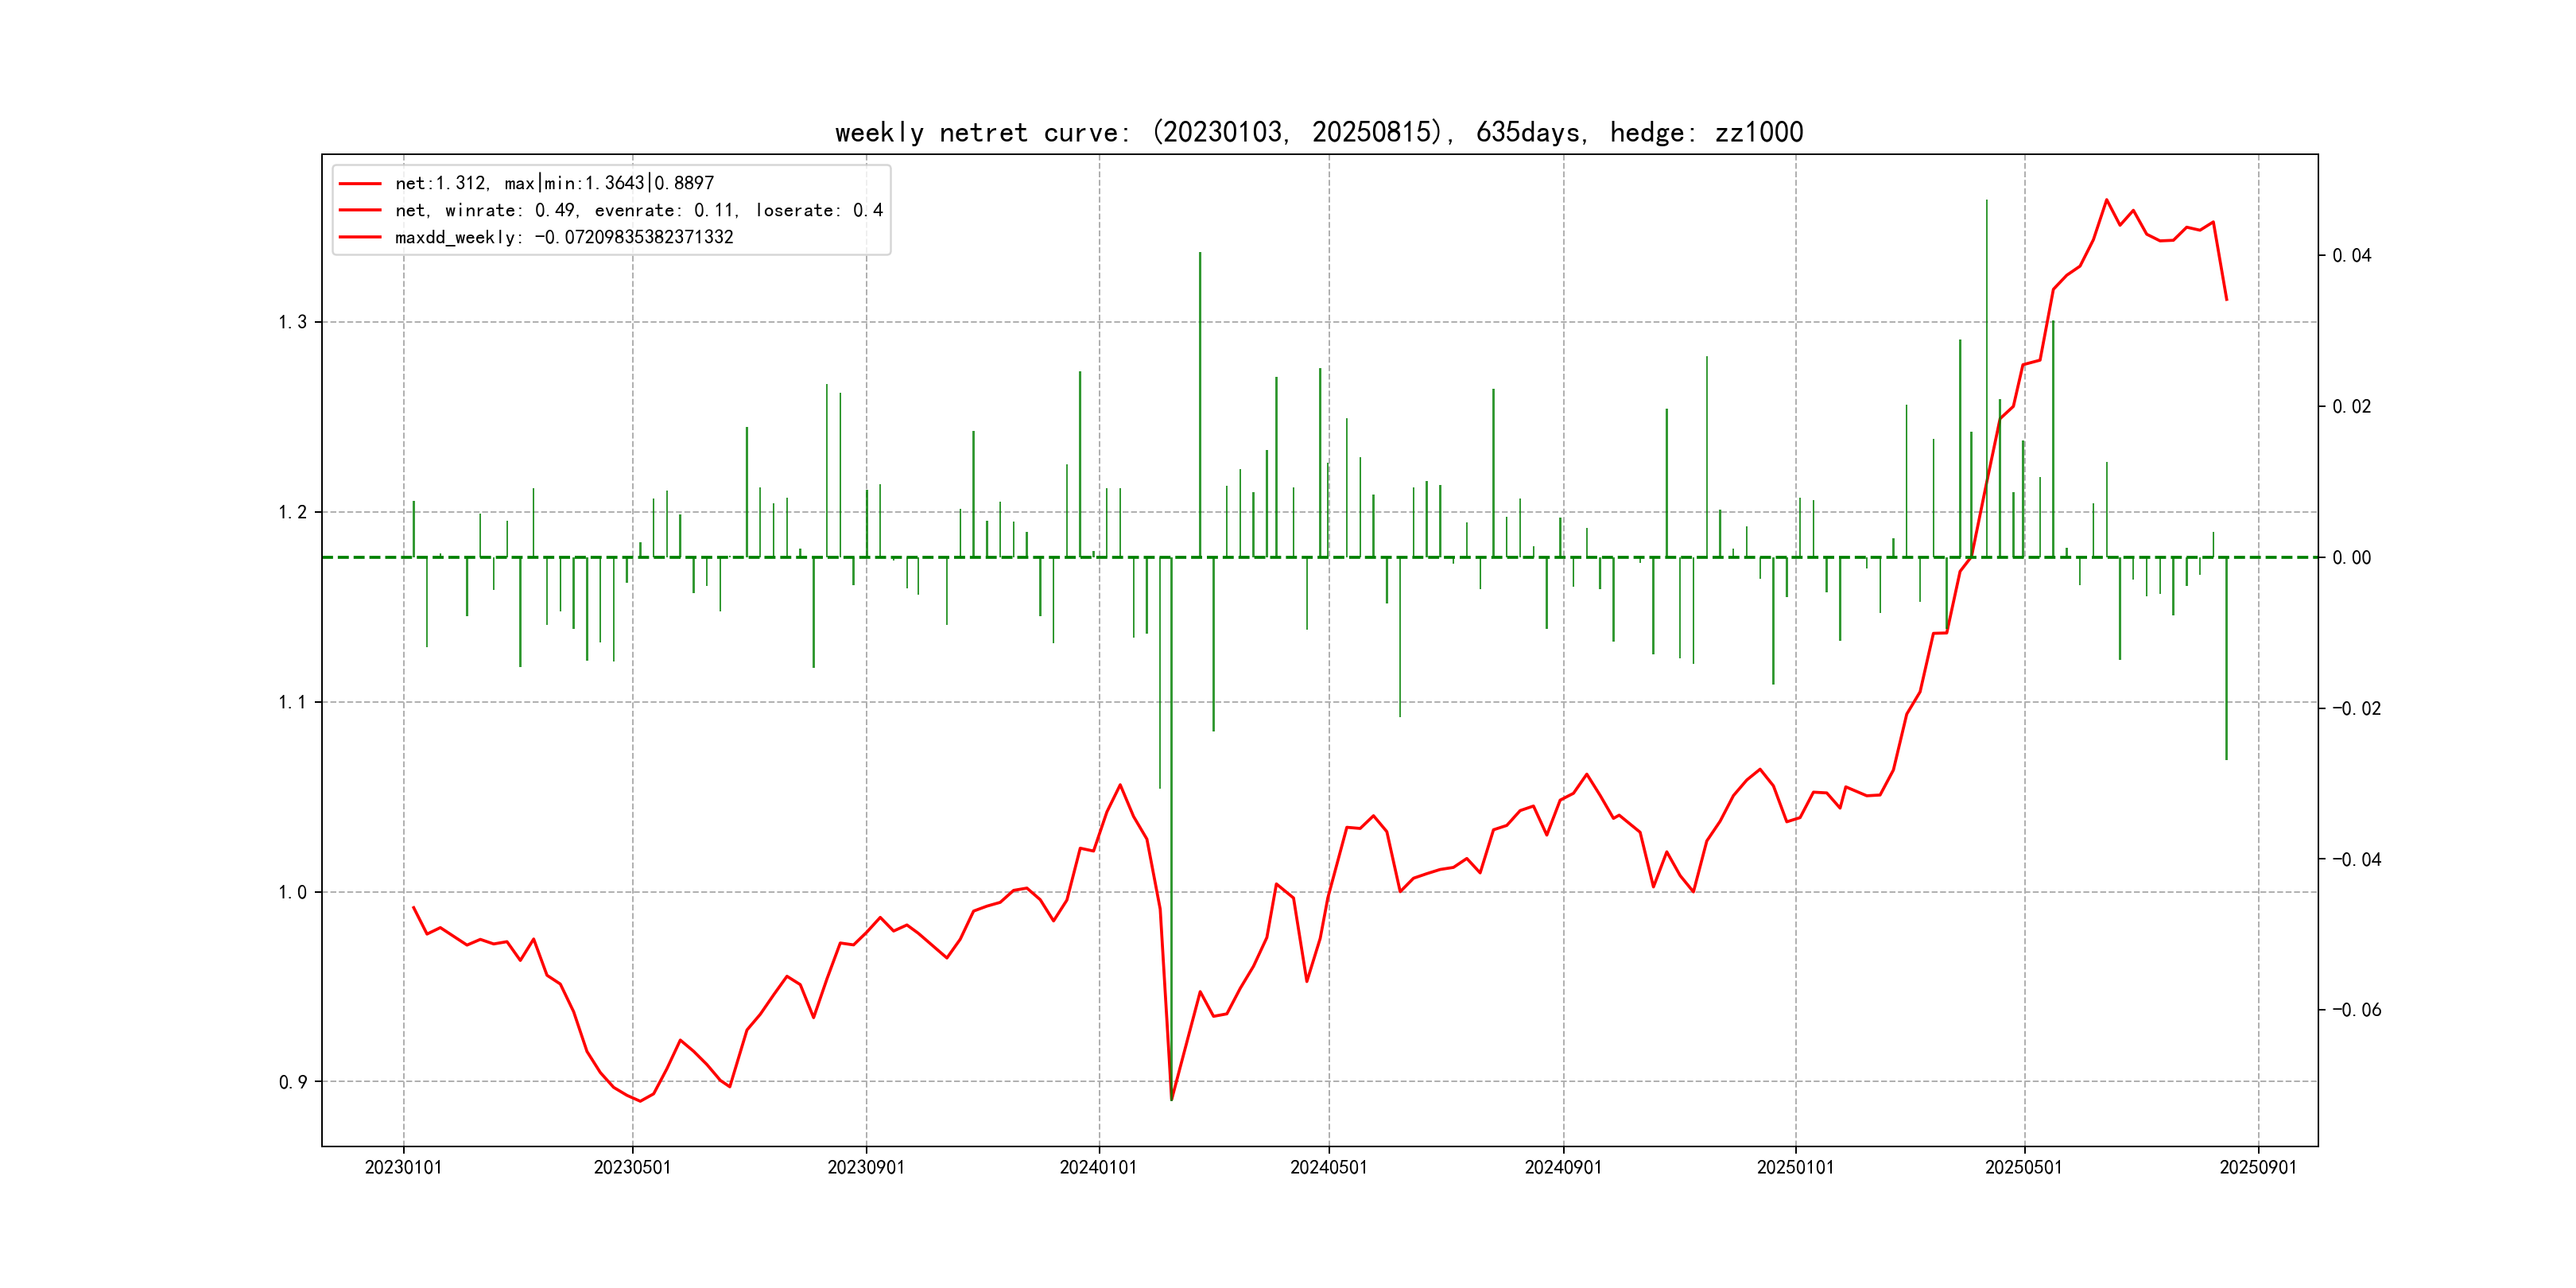Image resolution: width=2576 pixels, height=1288 pixels.
Task: Click the 20240501 x-axis label
Action: point(1328,1167)
